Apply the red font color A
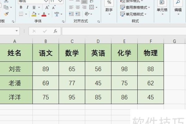 (x=44, y=14)
